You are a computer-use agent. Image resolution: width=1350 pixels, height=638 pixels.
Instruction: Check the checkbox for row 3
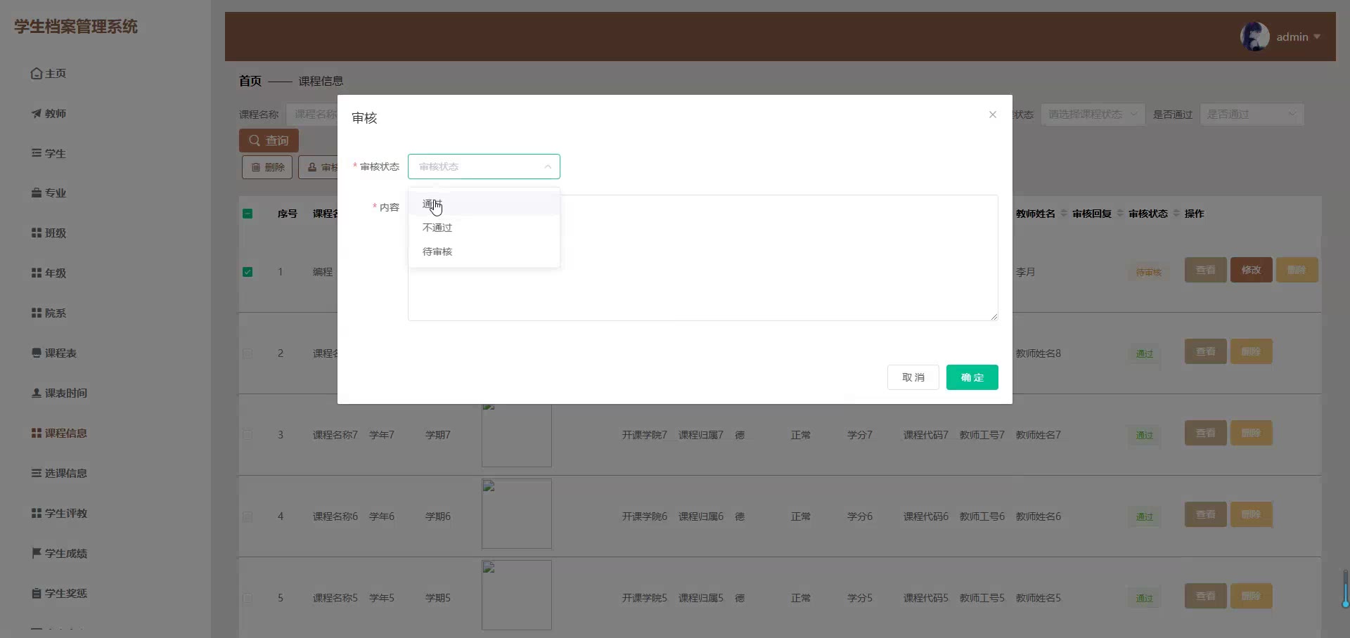[247, 435]
